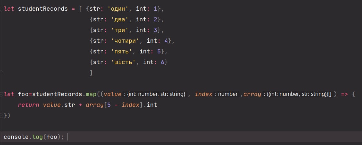Click index inside the square brackets
The height and width of the screenshot is (145, 362).
tap(130, 105)
